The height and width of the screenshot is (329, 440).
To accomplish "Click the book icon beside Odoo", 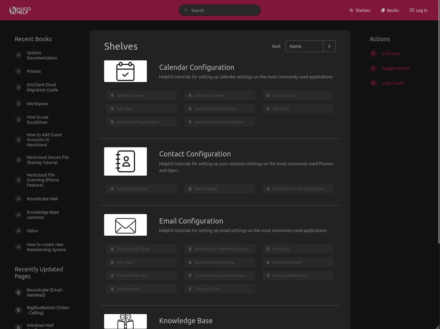I will tap(18, 231).
